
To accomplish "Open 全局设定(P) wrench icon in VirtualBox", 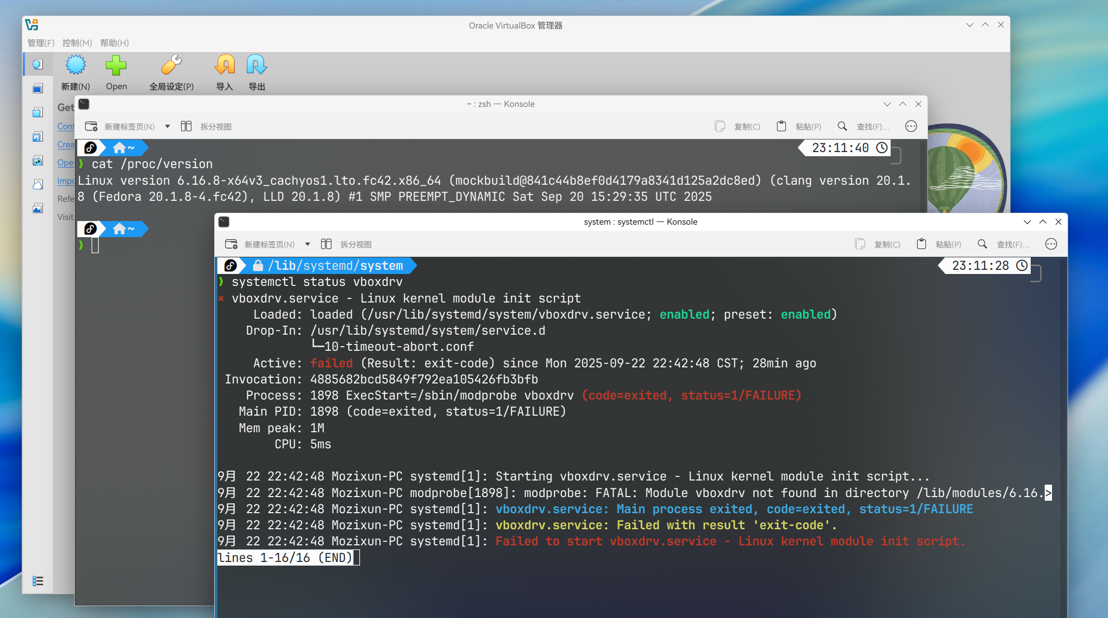I will click(171, 65).
